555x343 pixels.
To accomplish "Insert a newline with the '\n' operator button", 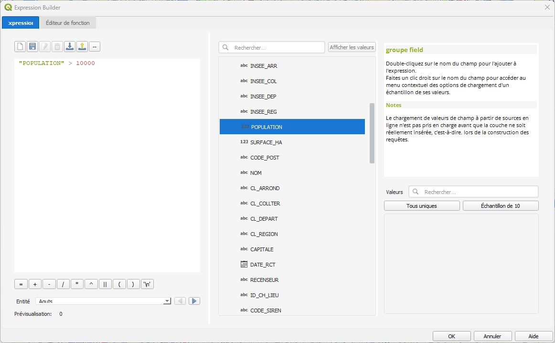I will click(x=147, y=284).
